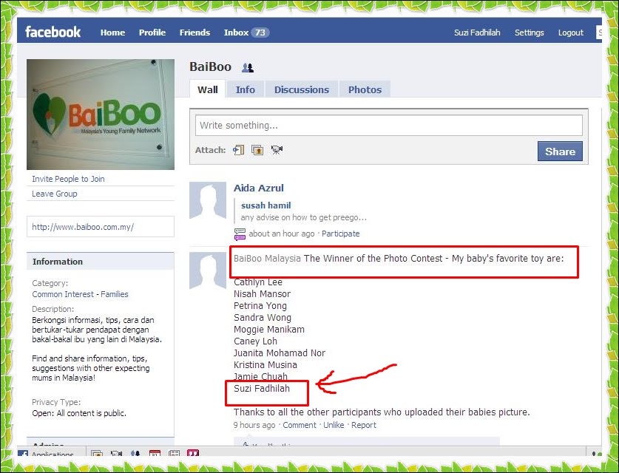
Task: Open the http://www.baiboo.com.my/ link
Action: (83, 227)
